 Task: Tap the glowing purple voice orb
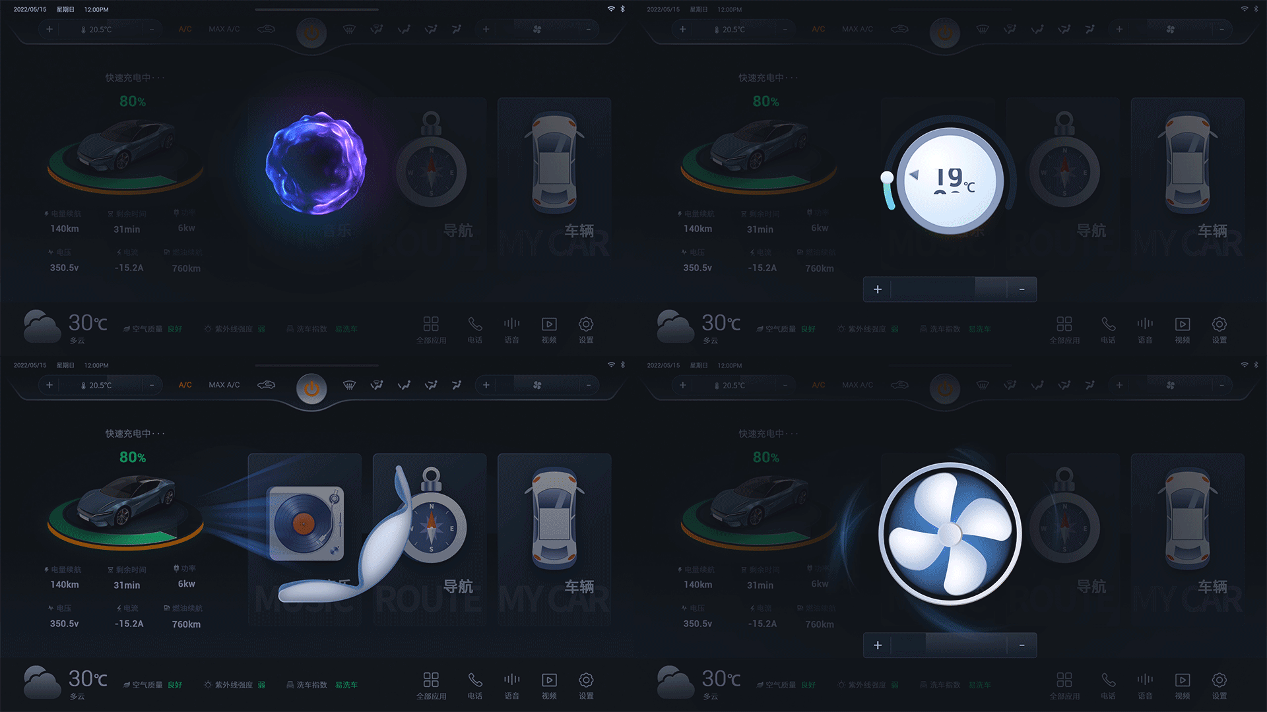tap(316, 163)
